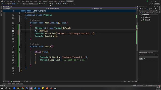Open the View menu
The width and height of the screenshot is (161, 90).
[x=11, y=1]
